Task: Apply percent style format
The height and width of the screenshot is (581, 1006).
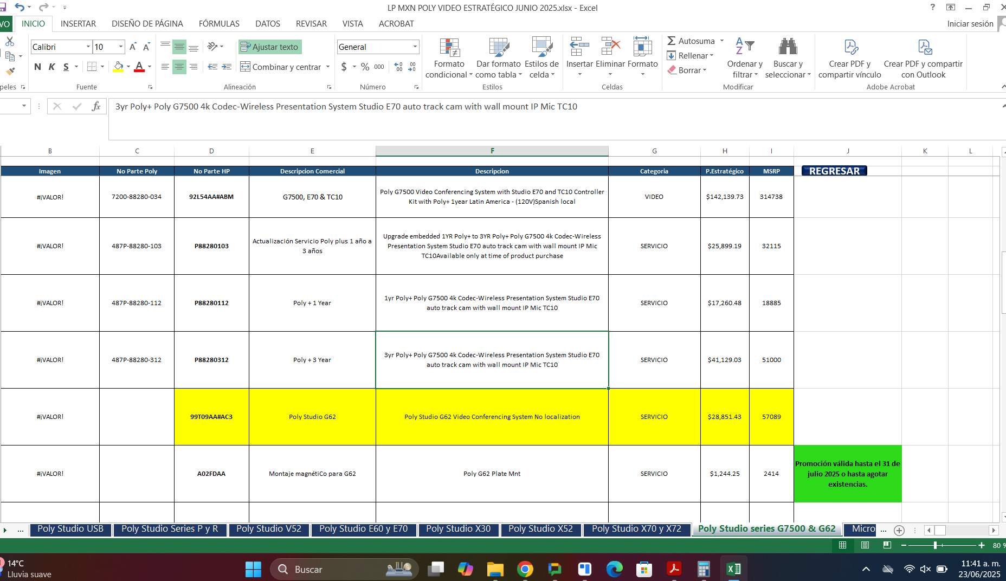Action: [x=365, y=67]
